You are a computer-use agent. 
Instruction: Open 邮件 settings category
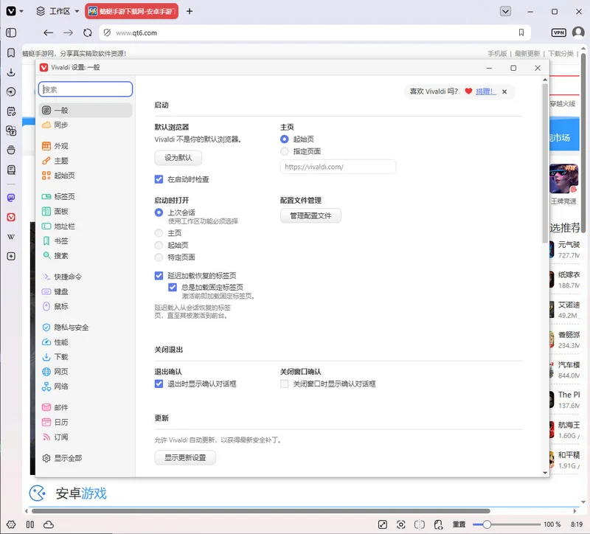pyautogui.click(x=86, y=407)
